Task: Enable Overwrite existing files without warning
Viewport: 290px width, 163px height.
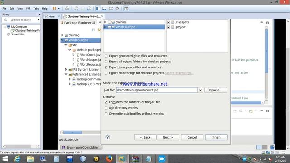Action: click(x=106, y=114)
